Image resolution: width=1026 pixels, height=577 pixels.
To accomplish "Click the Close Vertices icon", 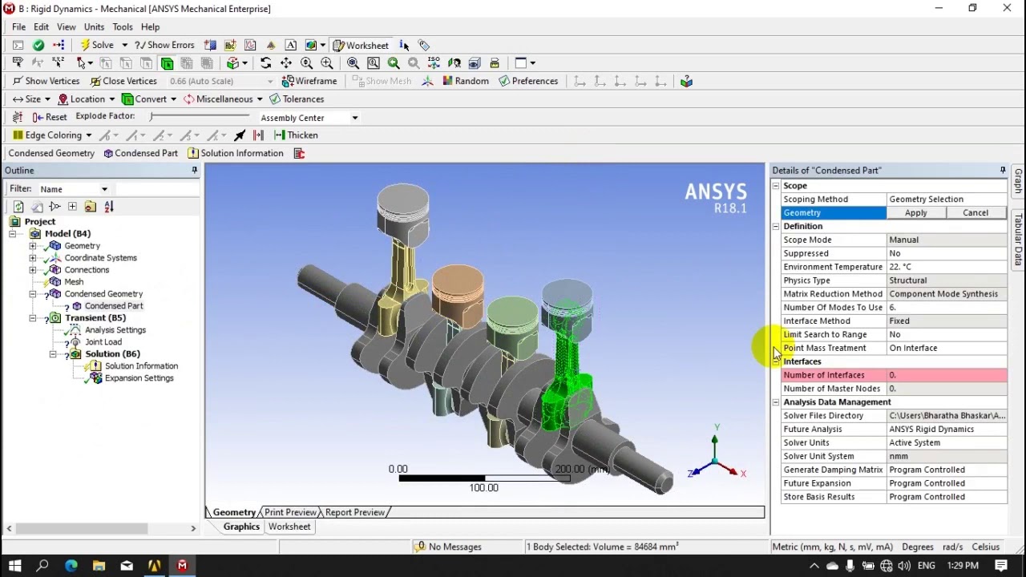I will click(x=95, y=81).
